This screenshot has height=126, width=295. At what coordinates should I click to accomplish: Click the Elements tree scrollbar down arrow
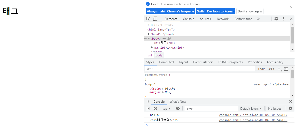coord(292,49)
